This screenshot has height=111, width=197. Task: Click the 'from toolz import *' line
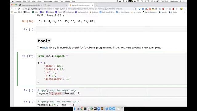coord(53,56)
